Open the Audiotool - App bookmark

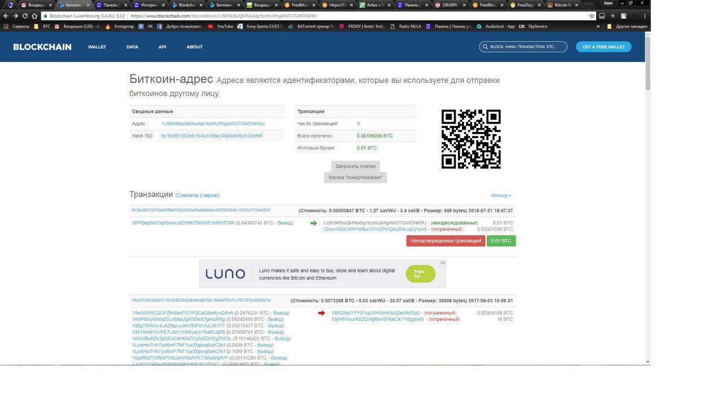click(496, 26)
